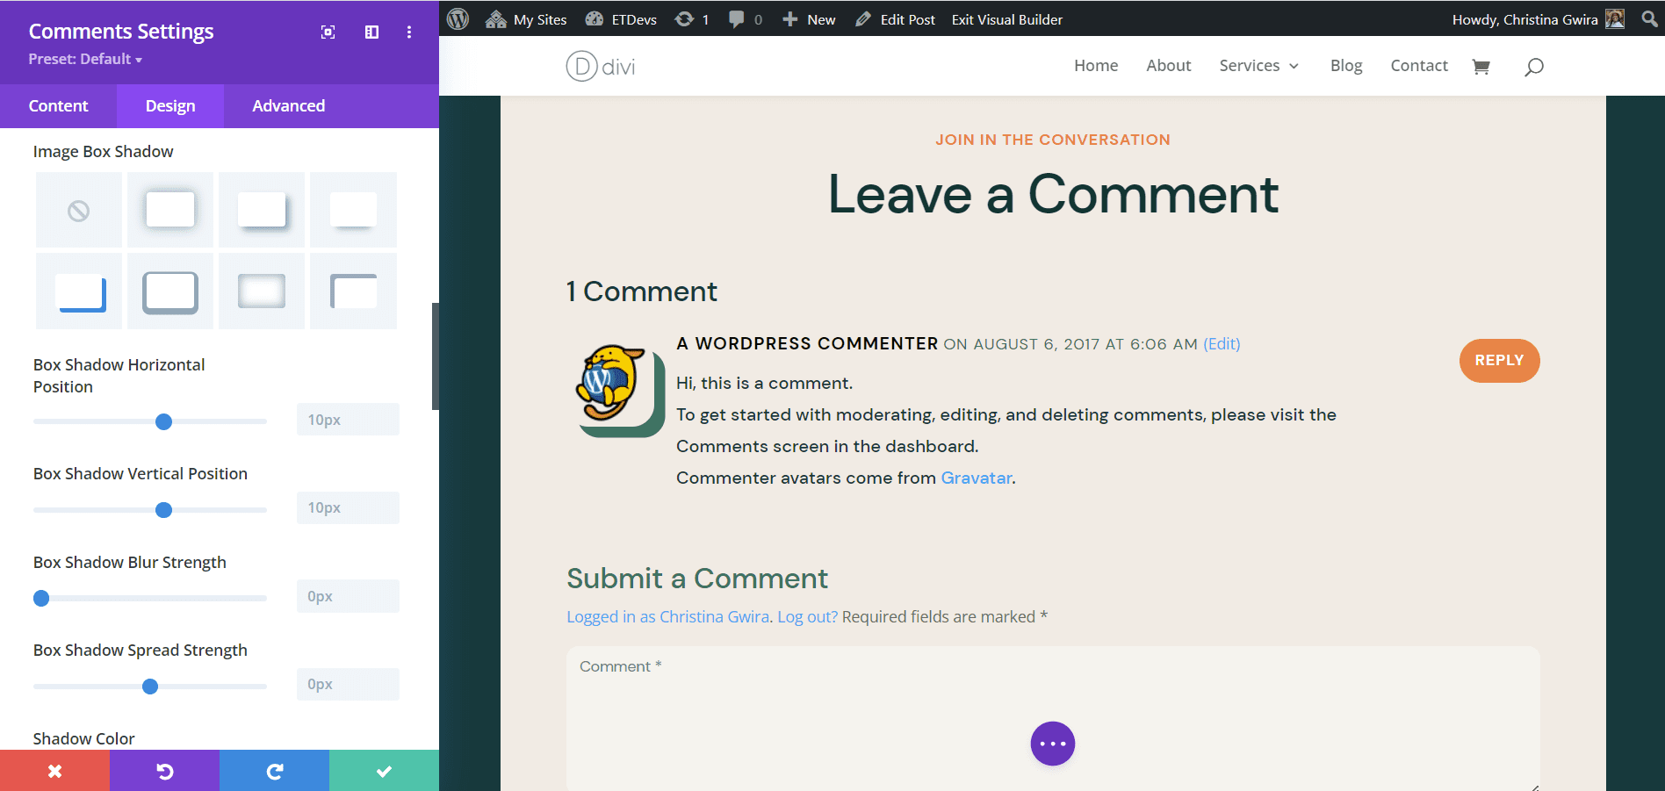Open the purple builder options dots button
The image size is (1665, 791).
coord(1052,744)
